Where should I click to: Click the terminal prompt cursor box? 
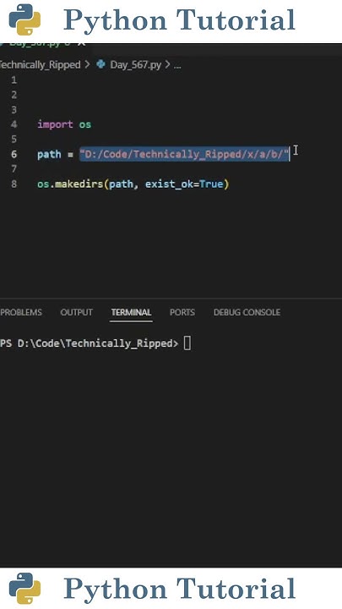[x=187, y=343]
